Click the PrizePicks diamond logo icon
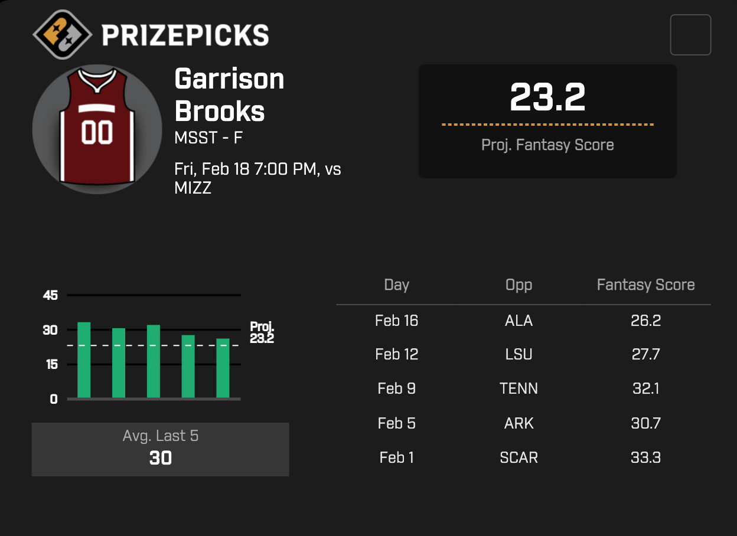 62,35
